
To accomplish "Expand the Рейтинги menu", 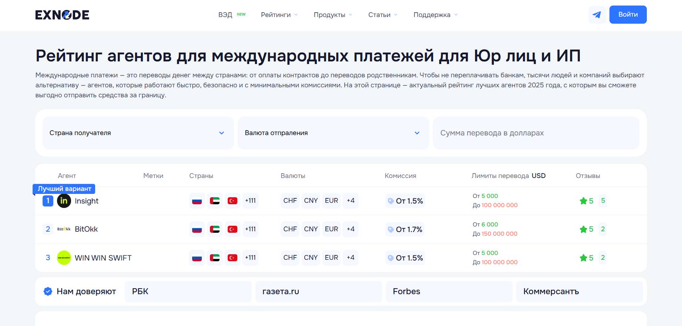I will tap(279, 15).
